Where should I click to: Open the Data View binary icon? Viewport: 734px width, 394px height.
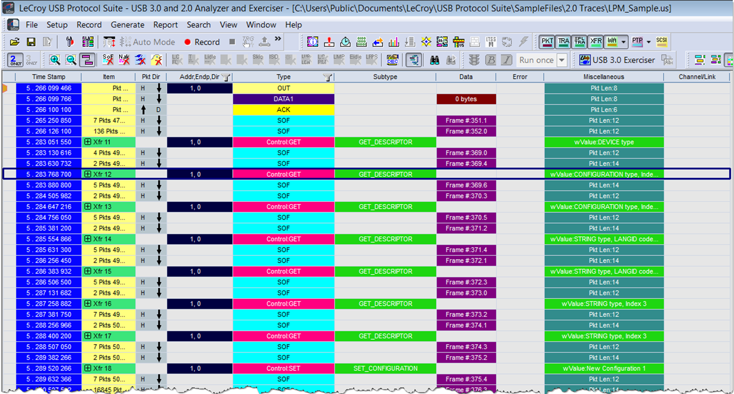pyautogui.click(x=361, y=42)
